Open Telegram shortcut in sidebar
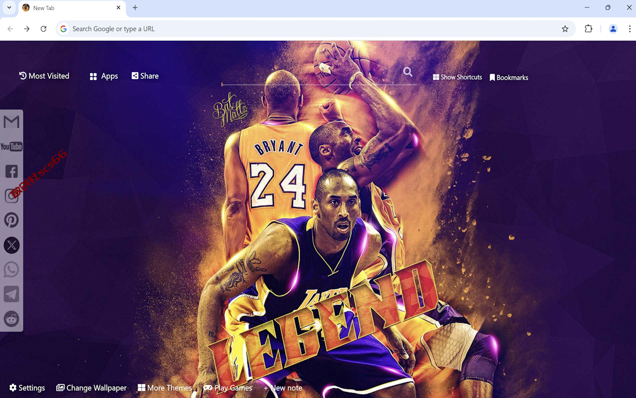 (x=11, y=294)
